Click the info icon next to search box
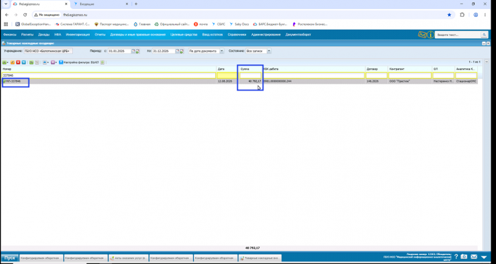The width and height of the screenshot is (496, 264). [430, 35]
